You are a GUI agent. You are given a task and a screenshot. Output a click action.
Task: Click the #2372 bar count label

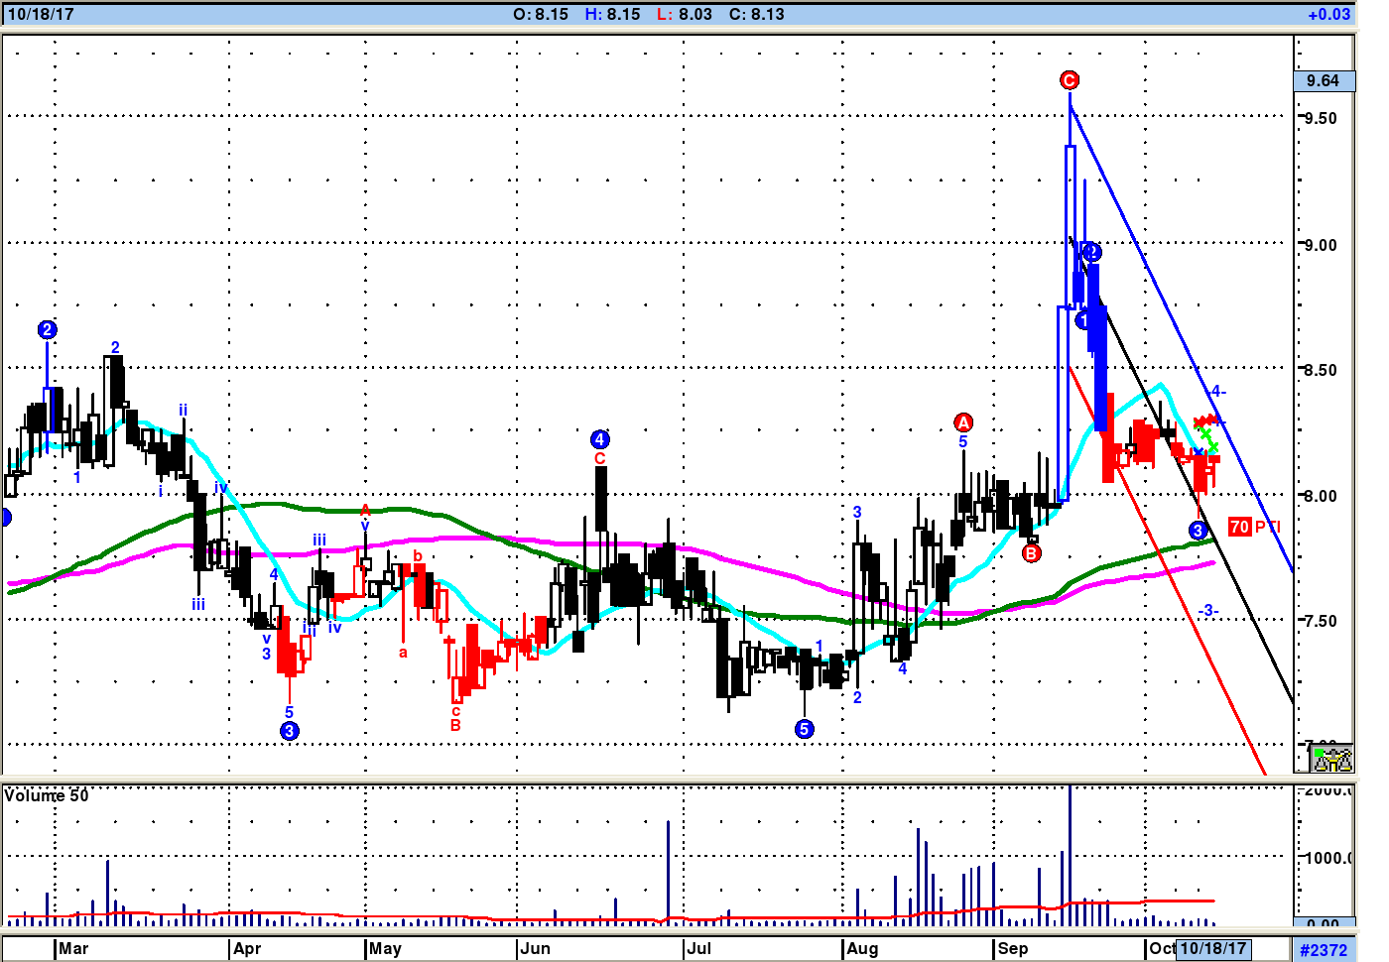[x=1324, y=950]
